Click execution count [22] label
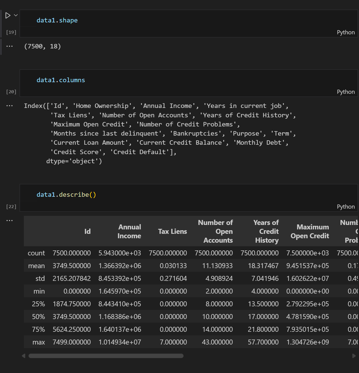Image resolution: width=359 pixels, height=373 pixels. pyautogui.click(x=11, y=207)
